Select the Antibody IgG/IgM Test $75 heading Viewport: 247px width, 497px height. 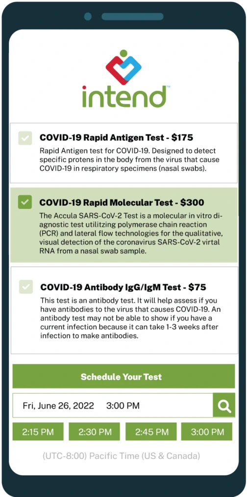click(123, 287)
